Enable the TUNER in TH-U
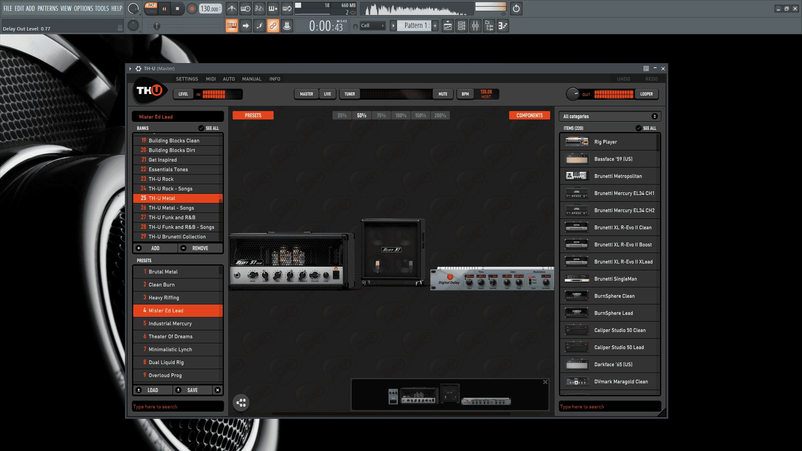 pos(350,94)
